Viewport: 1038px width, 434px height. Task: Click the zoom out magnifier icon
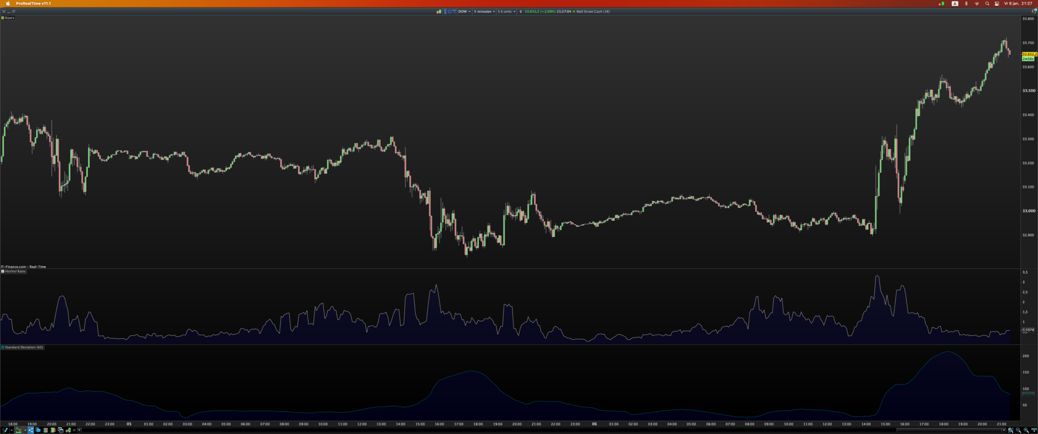(x=1018, y=430)
